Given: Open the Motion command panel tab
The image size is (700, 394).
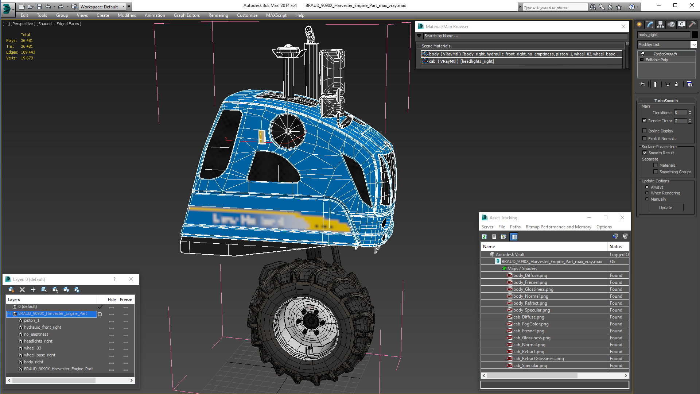Looking at the screenshot, I should pyautogui.click(x=672, y=24).
